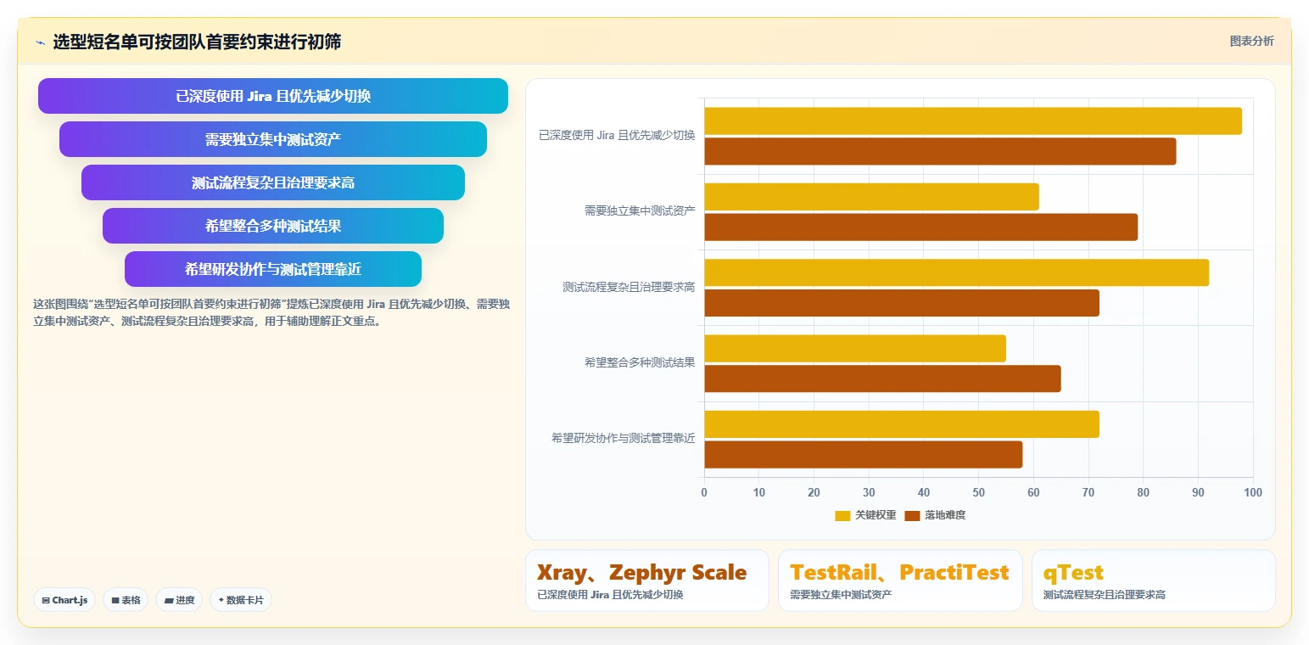Click chart axis label 测试流程复杂且治理要求高
This screenshot has height=645, width=1309.
pos(629,287)
